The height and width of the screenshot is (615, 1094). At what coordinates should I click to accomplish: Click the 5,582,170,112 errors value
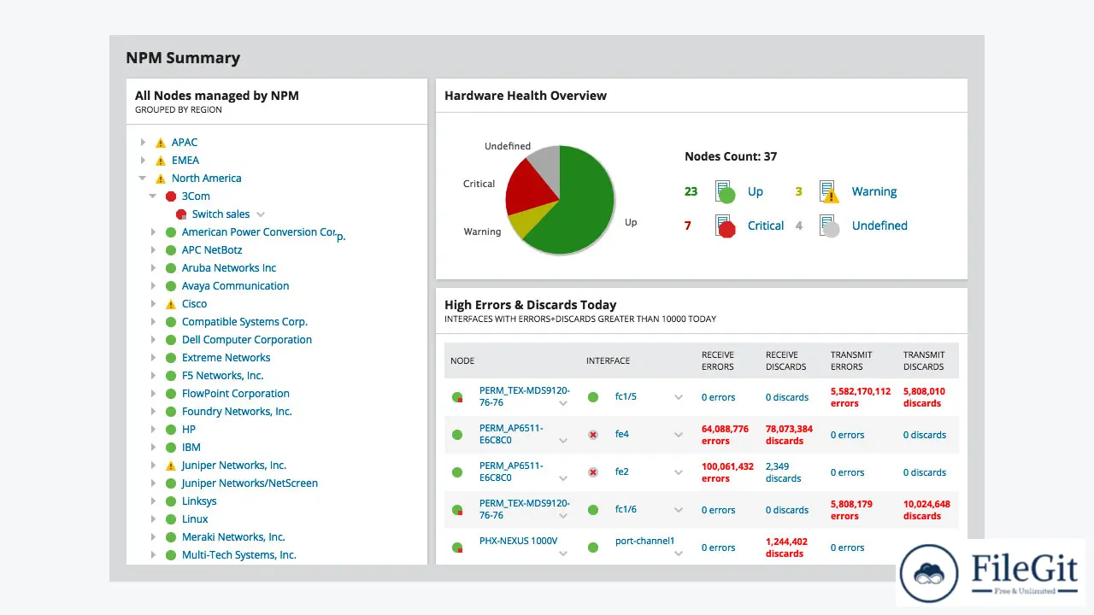[861, 397]
